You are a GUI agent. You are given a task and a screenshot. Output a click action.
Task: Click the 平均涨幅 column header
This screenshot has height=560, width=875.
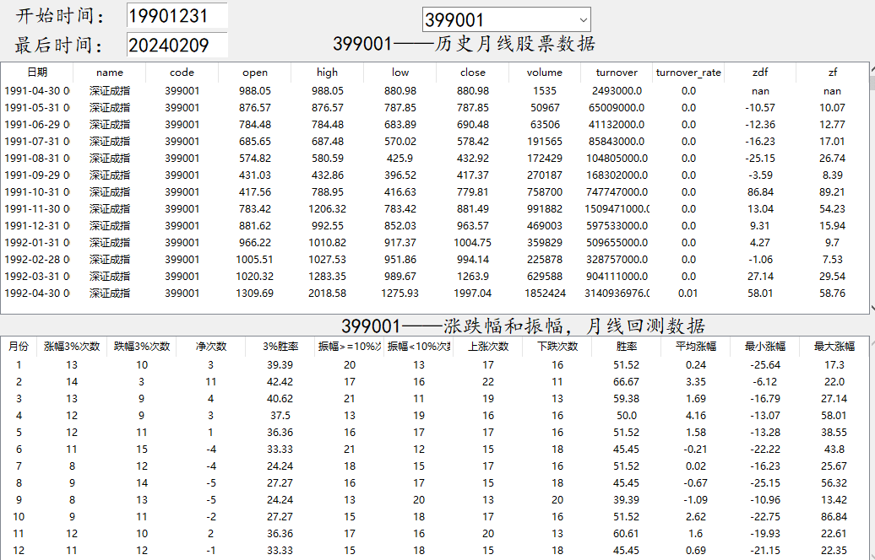[x=696, y=347]
